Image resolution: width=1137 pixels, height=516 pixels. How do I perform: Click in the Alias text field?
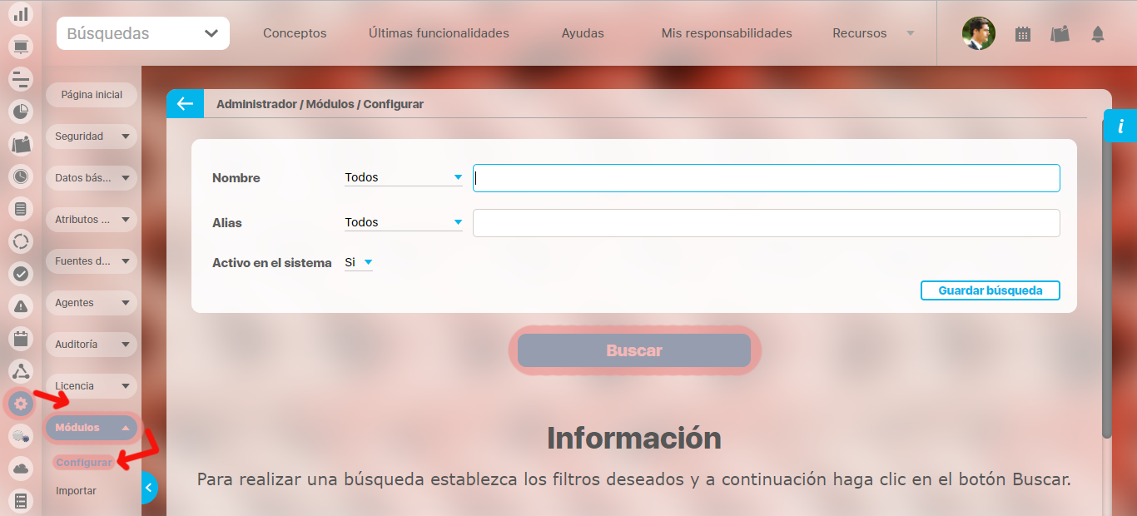pos(766,223)
